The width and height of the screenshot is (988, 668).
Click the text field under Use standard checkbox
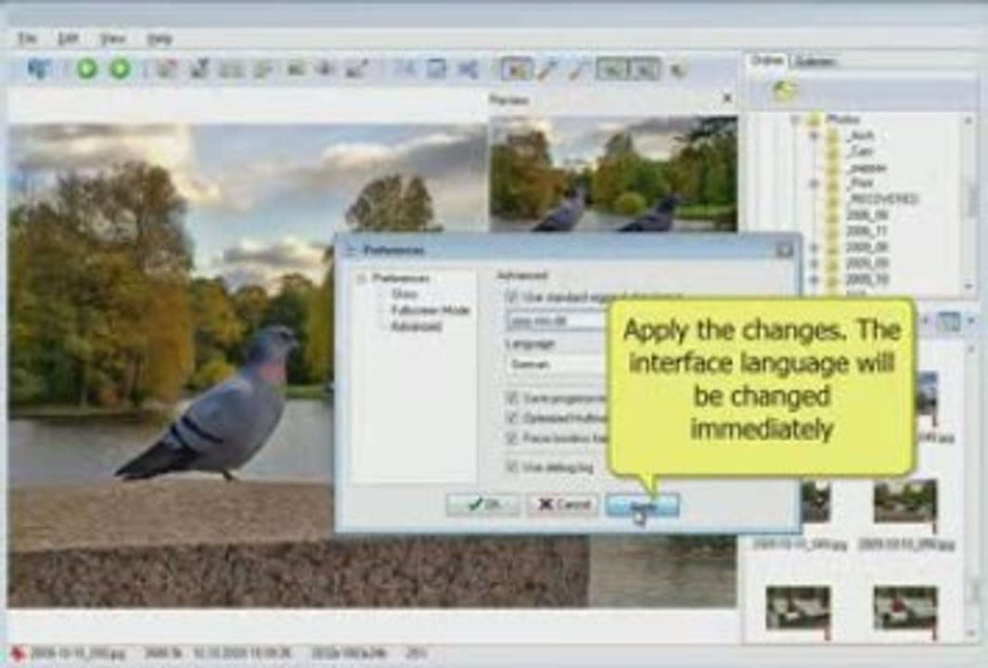tap(557, 321)
